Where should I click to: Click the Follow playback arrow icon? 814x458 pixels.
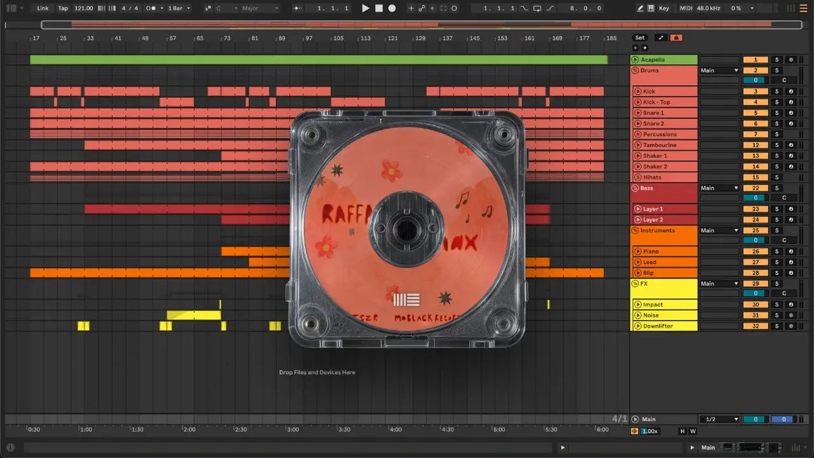click(x=298, y=8)
